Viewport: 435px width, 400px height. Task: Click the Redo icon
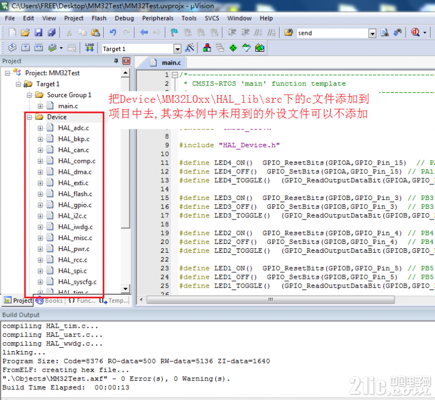click(x=127, y=32)
